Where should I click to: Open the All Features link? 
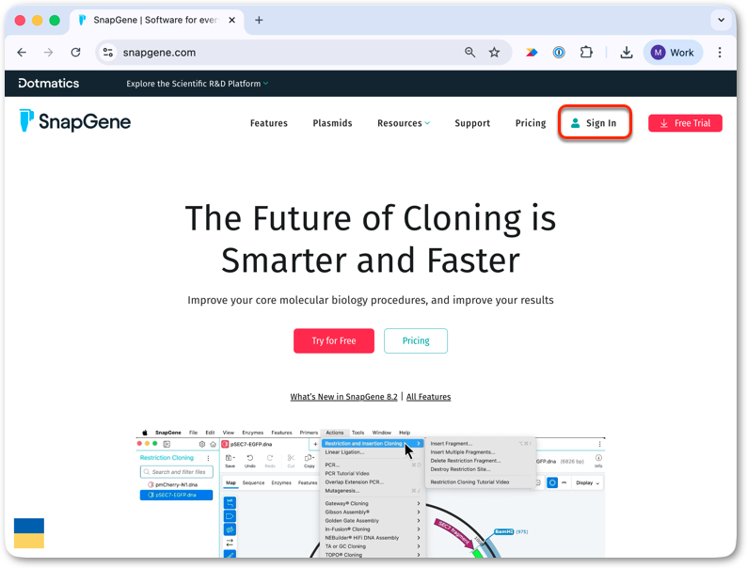[x=428, y=397]
